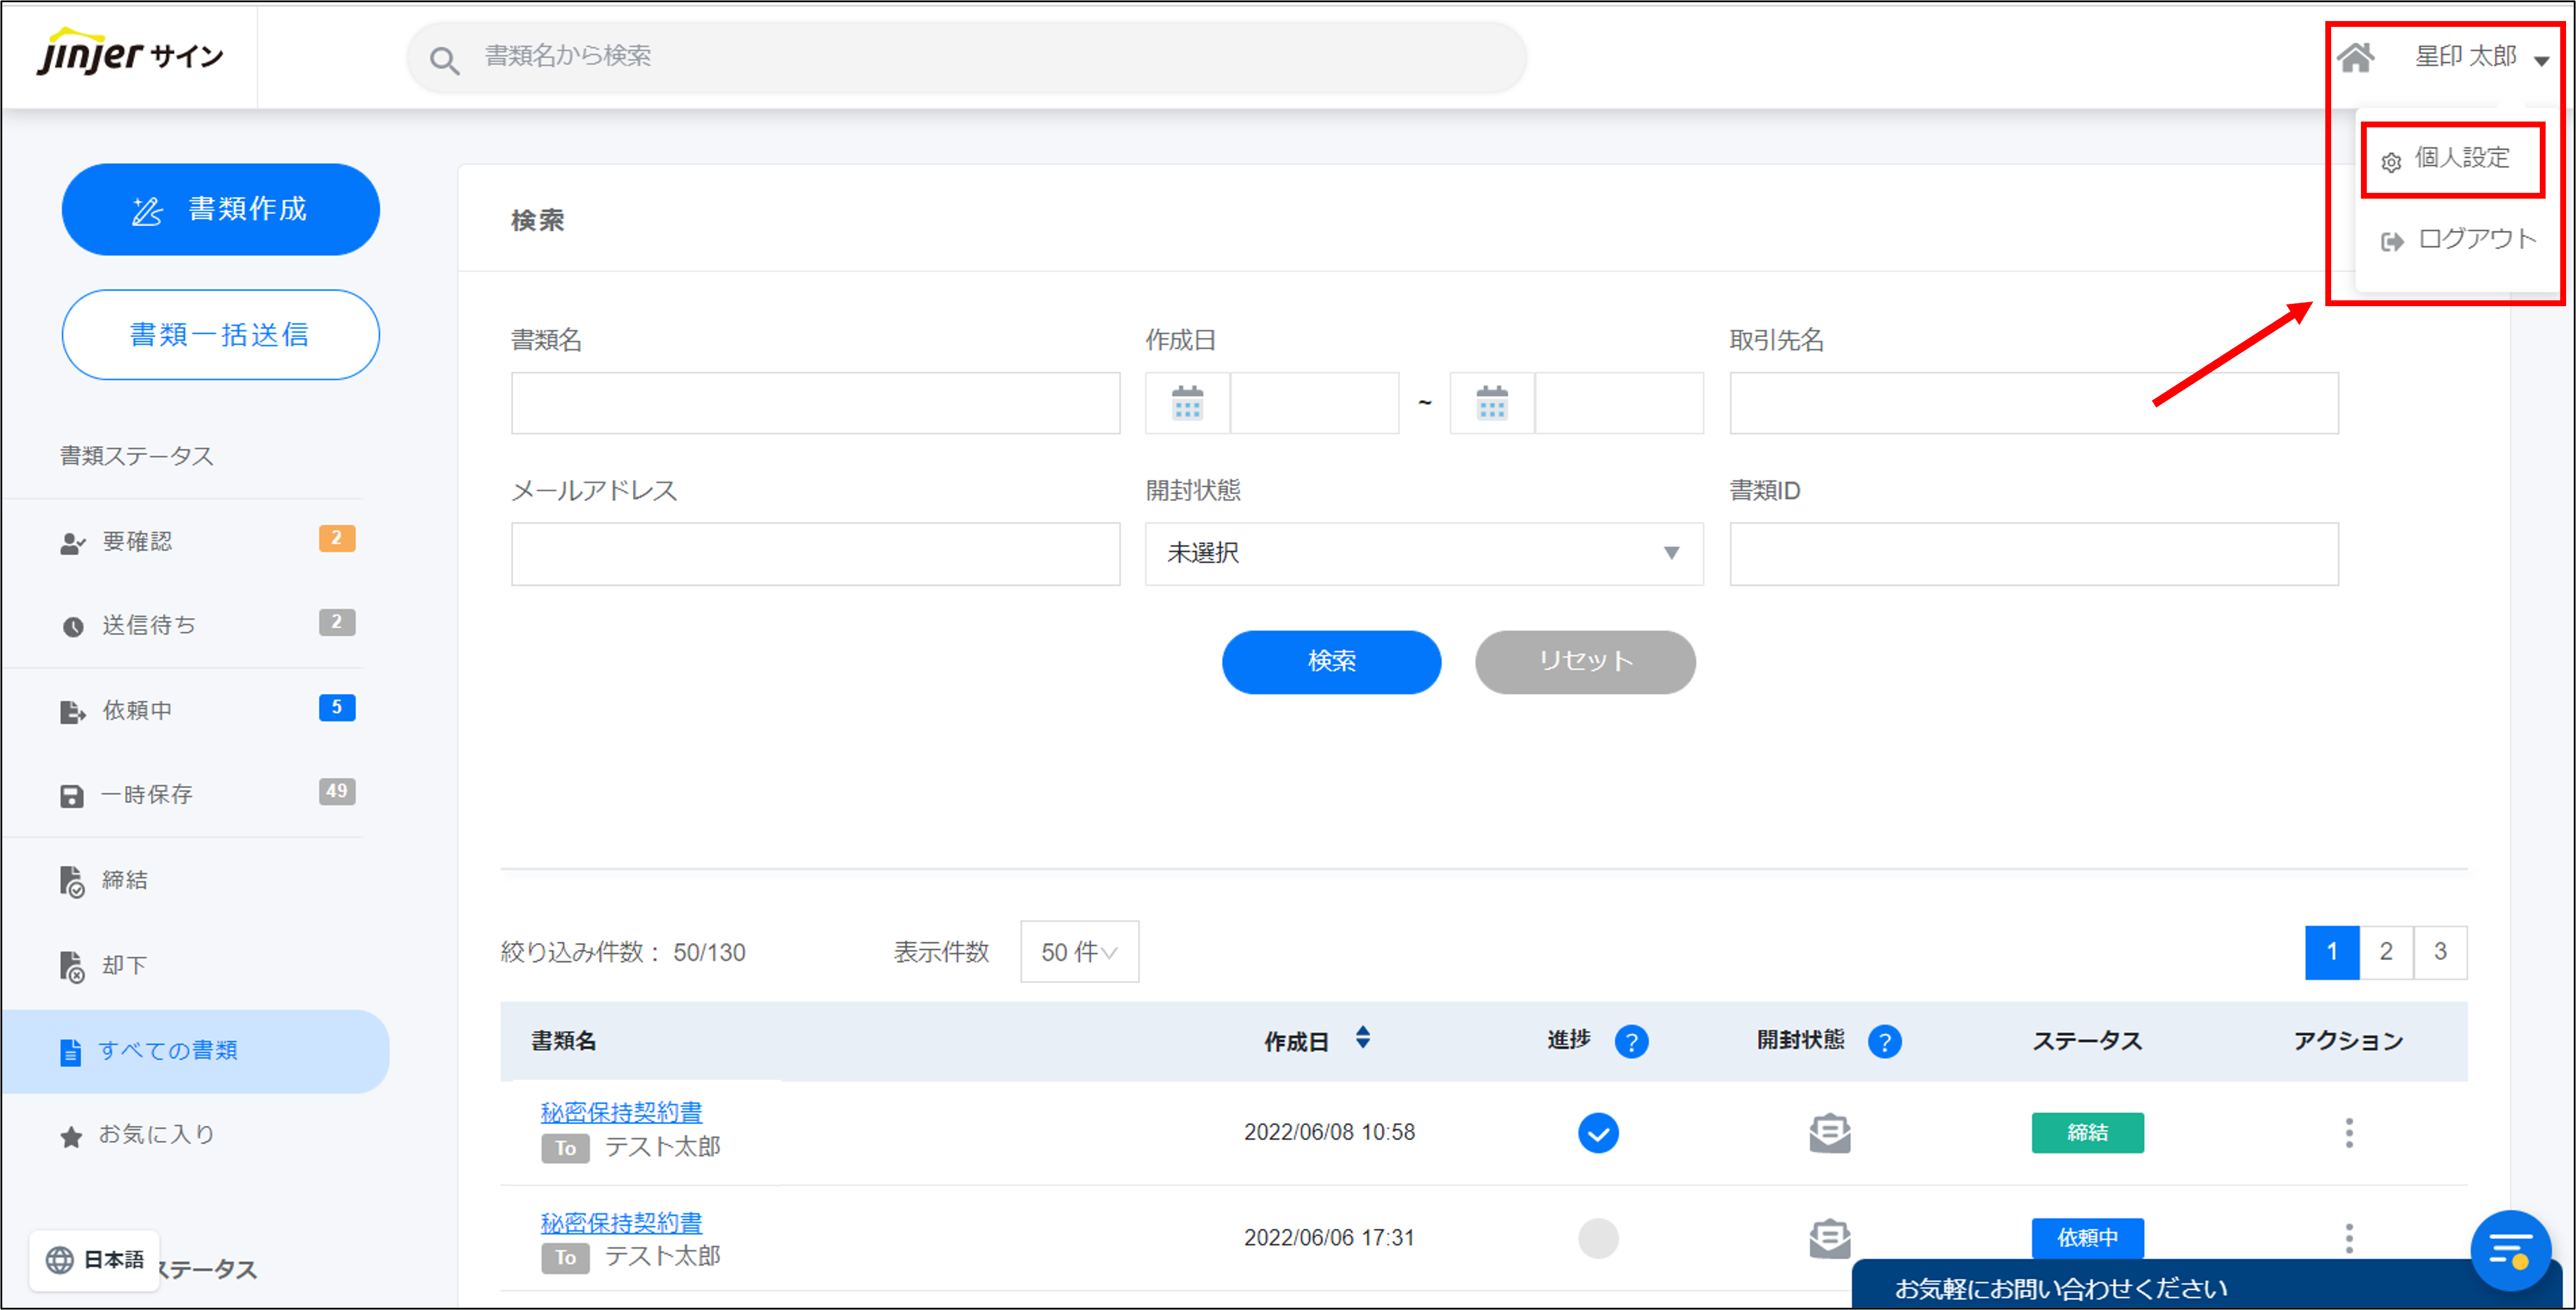Image resolution: width=2576 pixels, height=1310 pixels.
Task: Click help icon next to 進捗
Action: click(x=1631, y=1041)
